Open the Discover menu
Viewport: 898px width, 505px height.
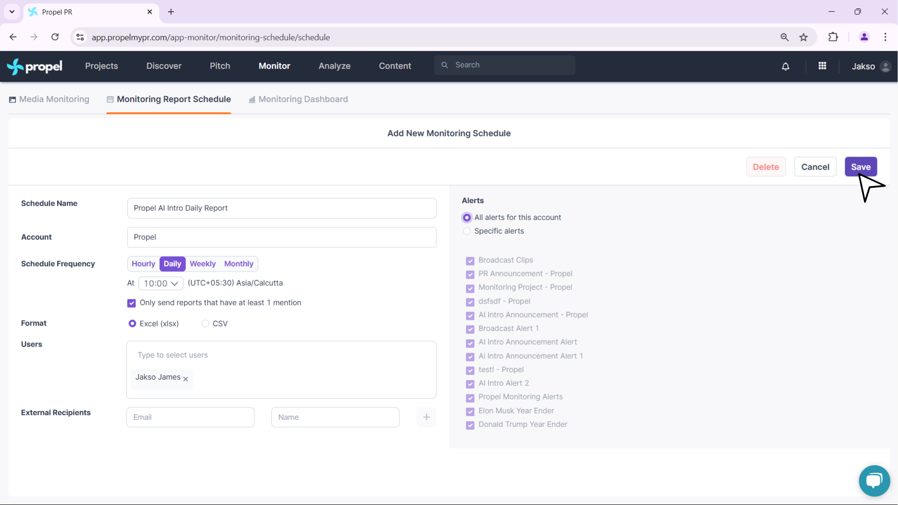(164, 66)
